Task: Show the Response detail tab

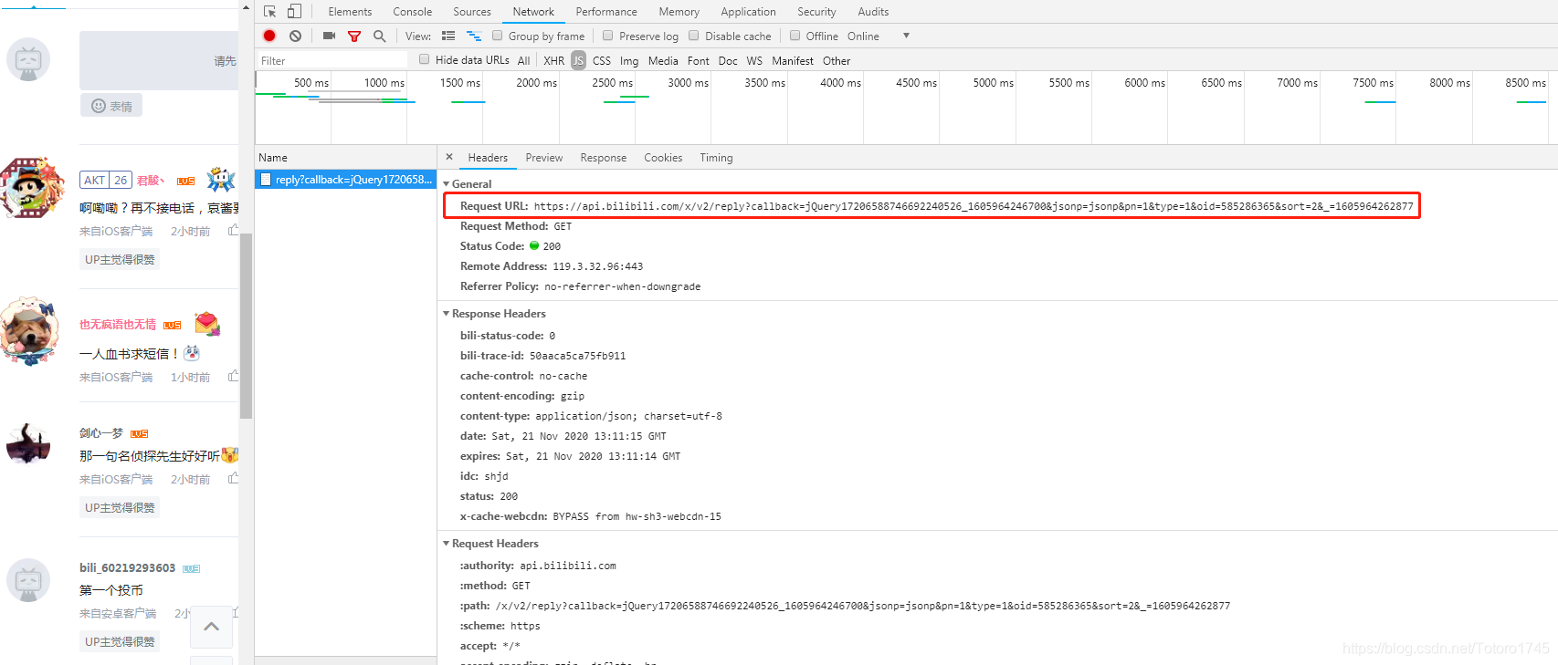Action: point(604,158)
